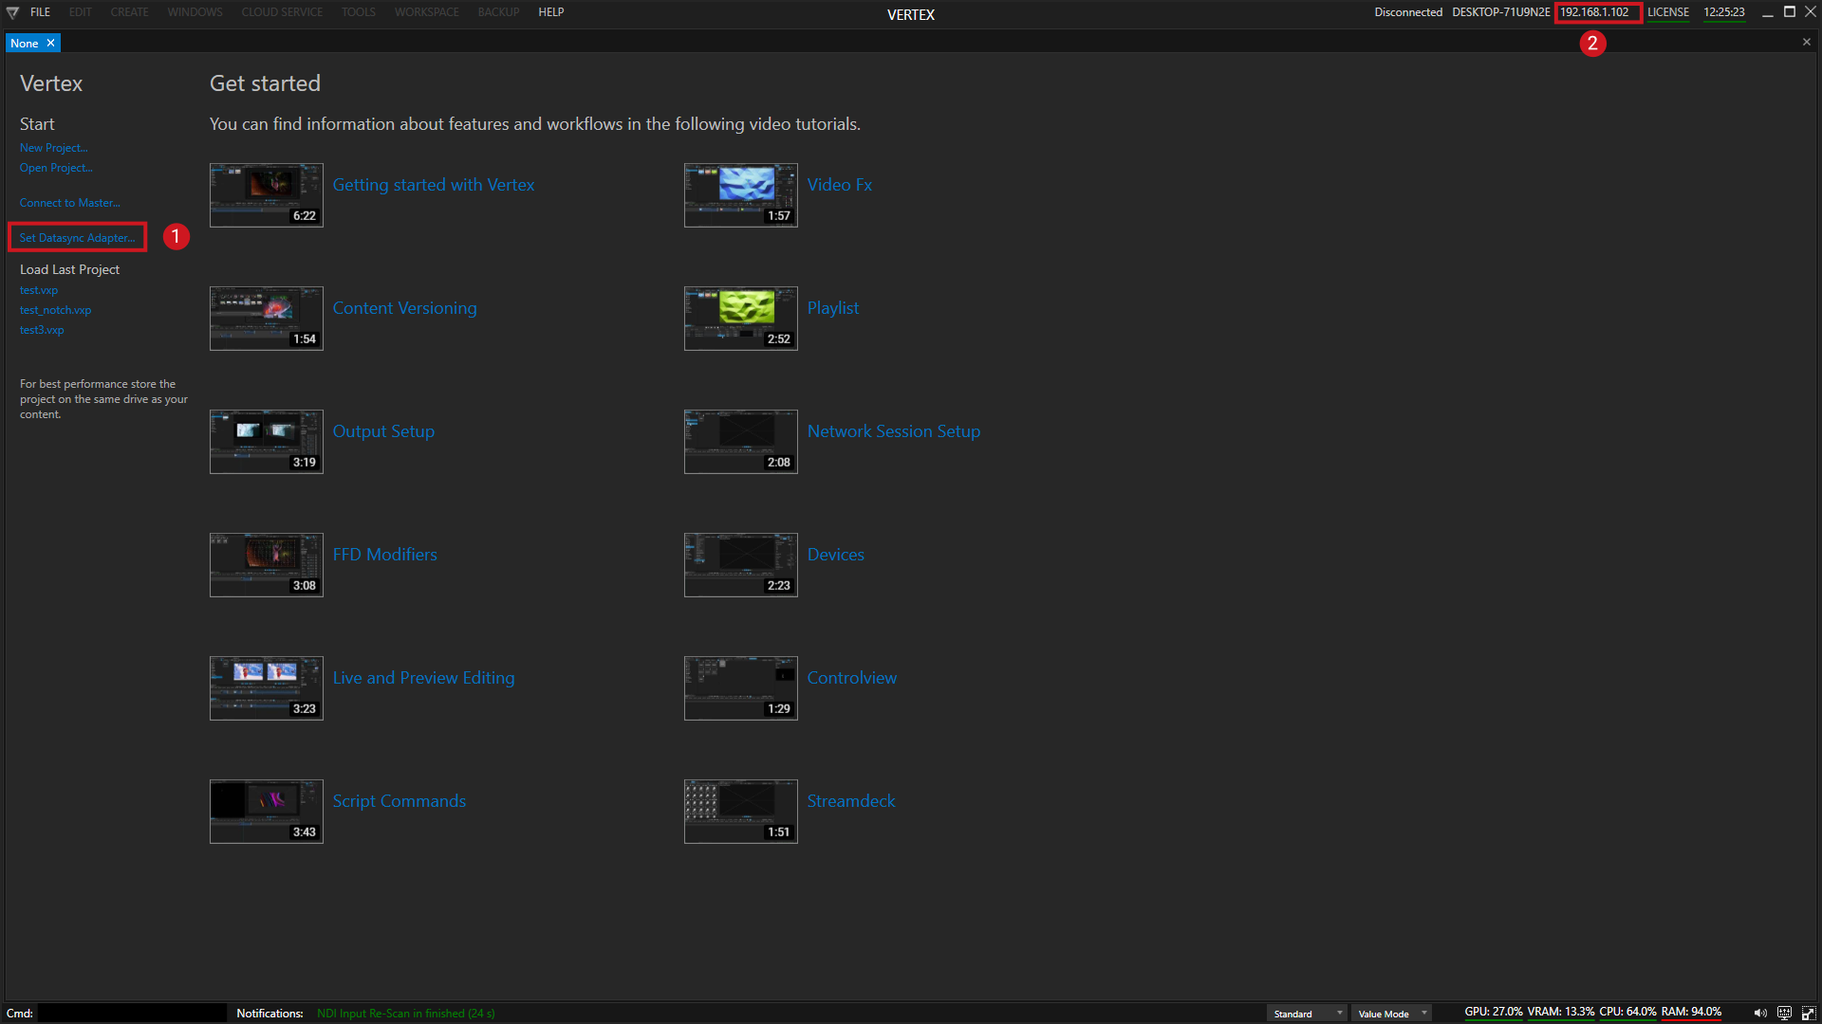
Task: Click the LICENSE indicator in title bar
Action: [1668, 12]
